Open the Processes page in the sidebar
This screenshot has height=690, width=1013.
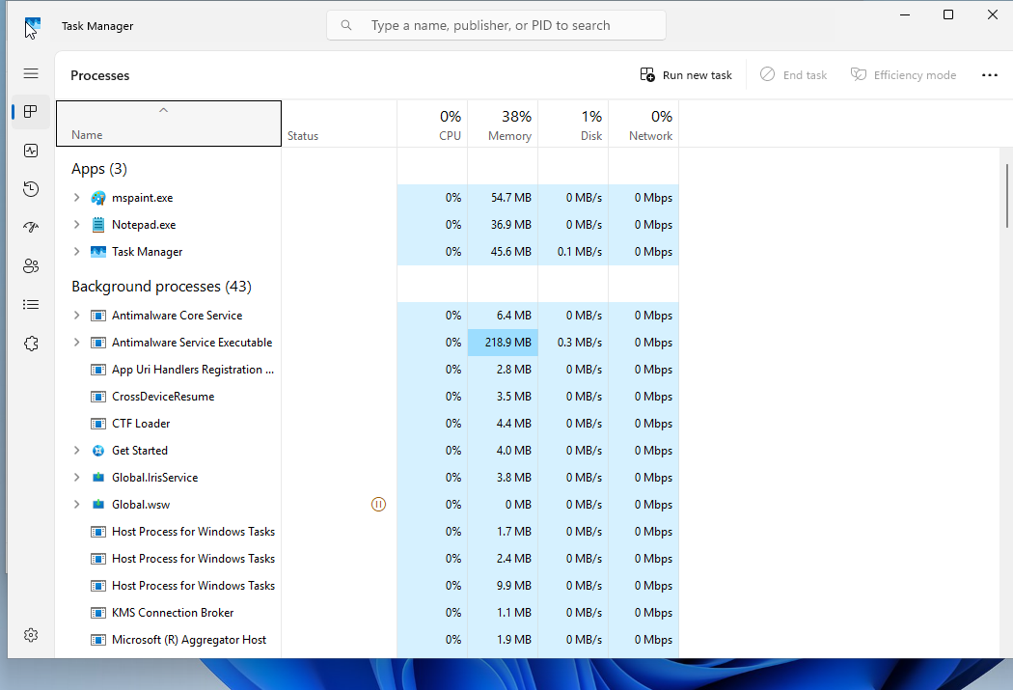(x=31, y=112)
